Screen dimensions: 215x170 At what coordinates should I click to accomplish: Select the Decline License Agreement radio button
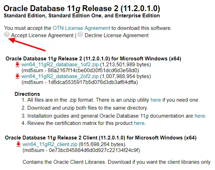[x=80, y=35]
